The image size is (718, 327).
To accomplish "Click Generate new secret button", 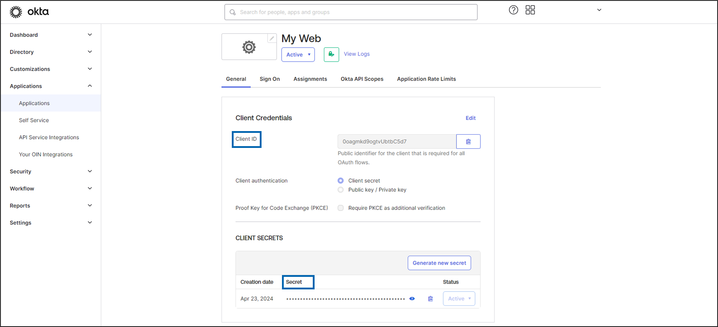I will 439,263.
